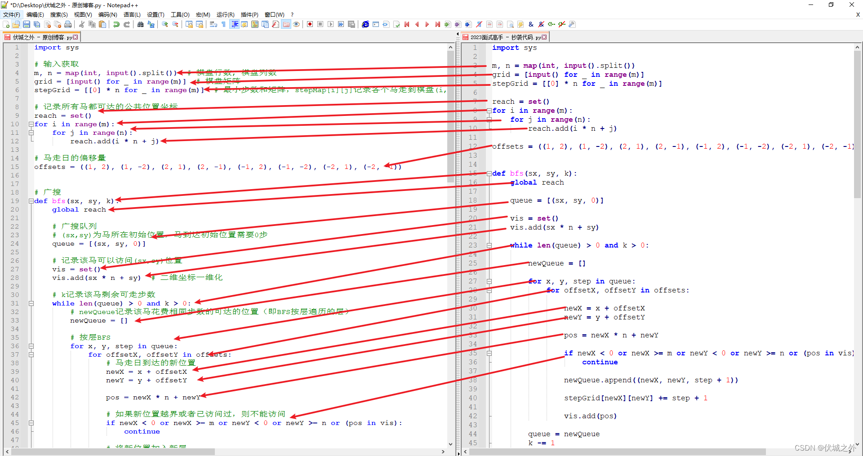Collapse fold at left line 10 for loop

pos(31,124)
